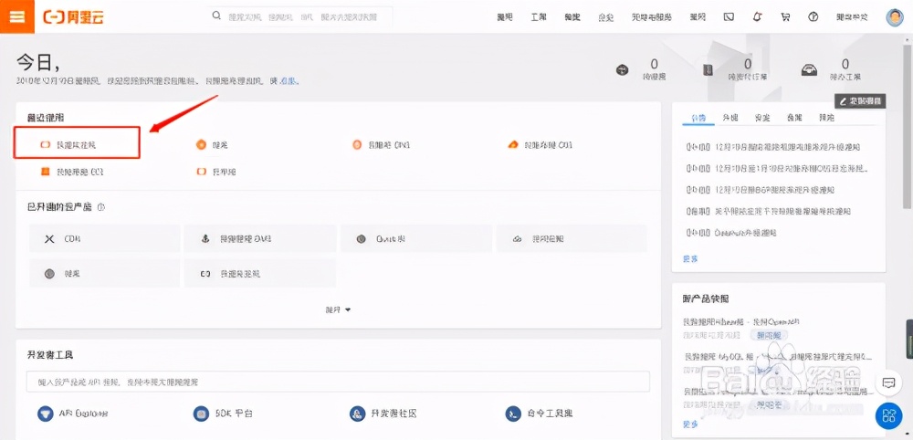Click the pending-tickets counter icon
913x440 pixels.
809,70
